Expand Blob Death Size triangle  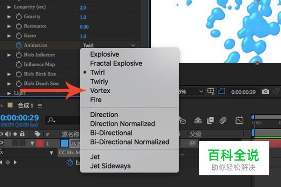pos(9,83)
